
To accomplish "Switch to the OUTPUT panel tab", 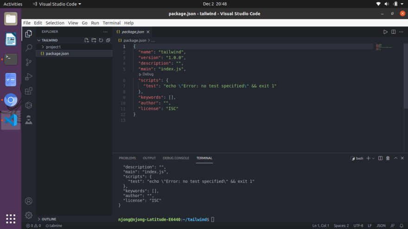I will click(149, 158).
